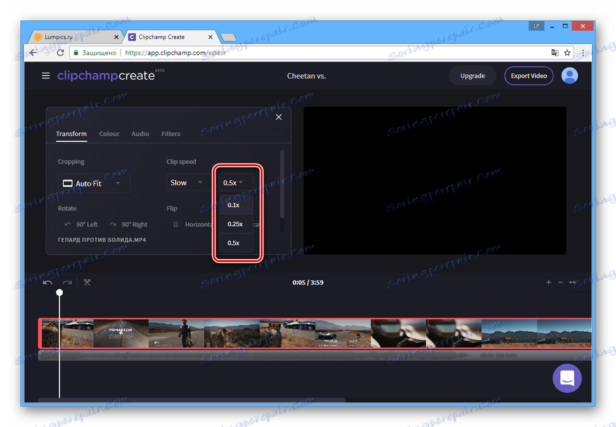The image size is (616, 427).
Task: Open the chat support bubble
Action: tap(567, 378)
